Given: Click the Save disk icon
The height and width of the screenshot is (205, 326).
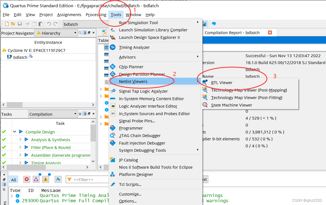Looking at the screenshot, I should pos(19,24).
